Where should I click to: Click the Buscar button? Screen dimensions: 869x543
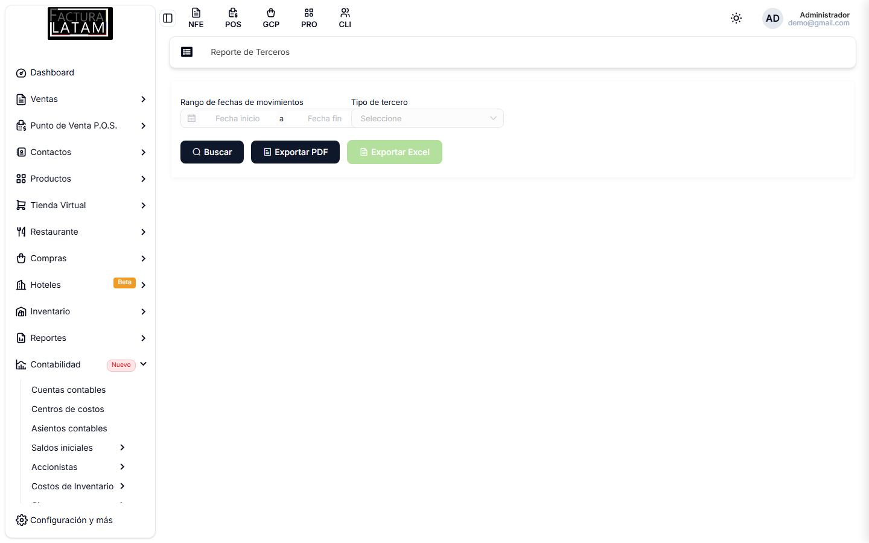click(x=212, y=152)
